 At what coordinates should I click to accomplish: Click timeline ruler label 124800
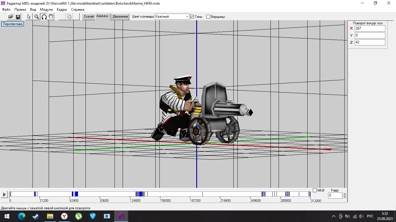coord(135,201)
